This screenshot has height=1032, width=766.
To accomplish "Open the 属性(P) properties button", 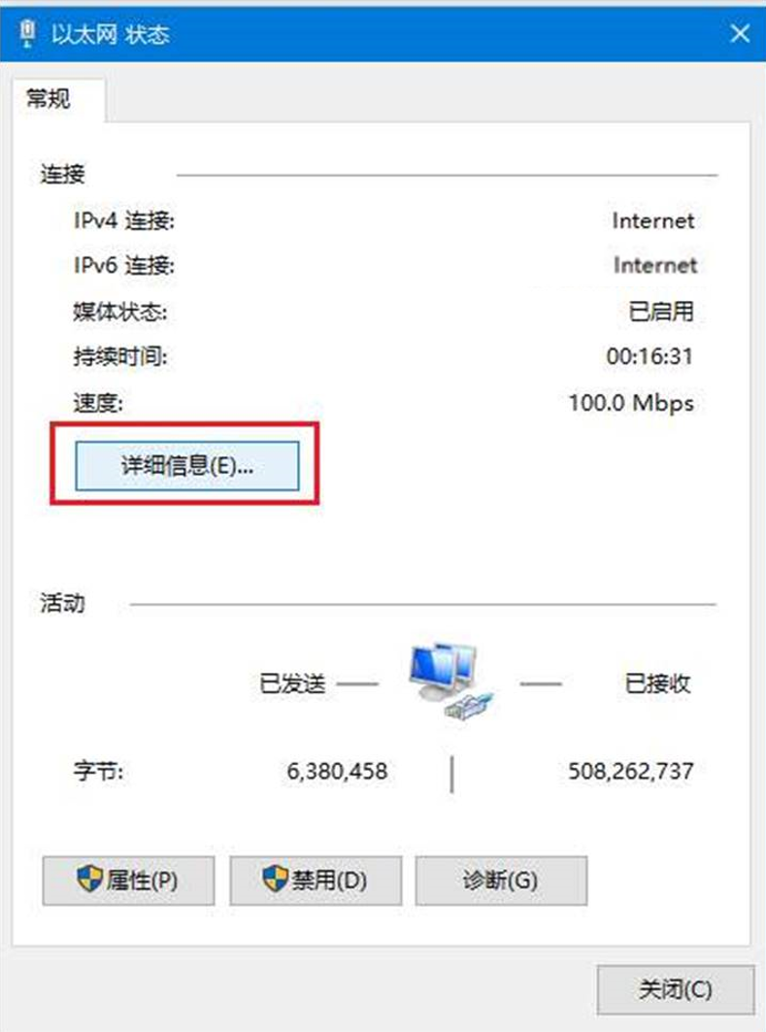I will click(128, 880).
